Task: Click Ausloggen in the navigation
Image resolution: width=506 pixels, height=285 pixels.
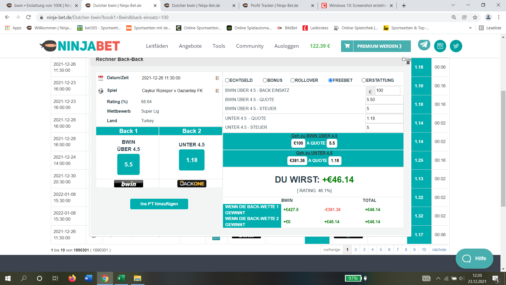Action: click(x=287, y=46)
